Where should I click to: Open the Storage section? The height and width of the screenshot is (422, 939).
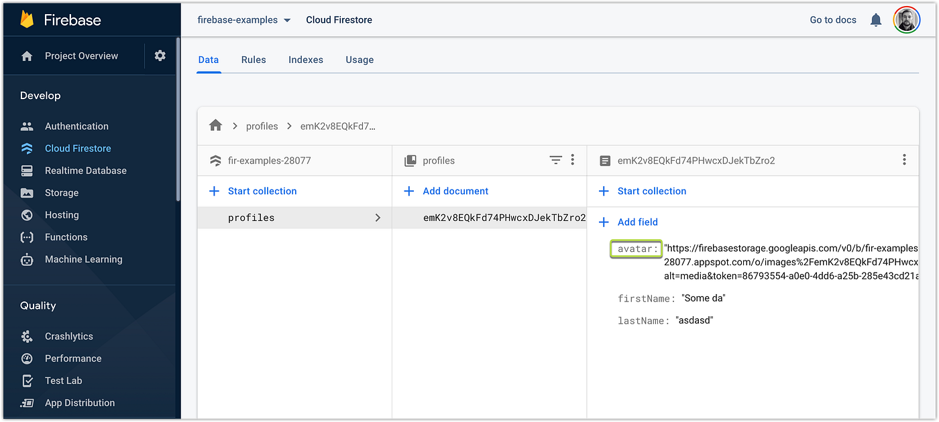point(62,192)
